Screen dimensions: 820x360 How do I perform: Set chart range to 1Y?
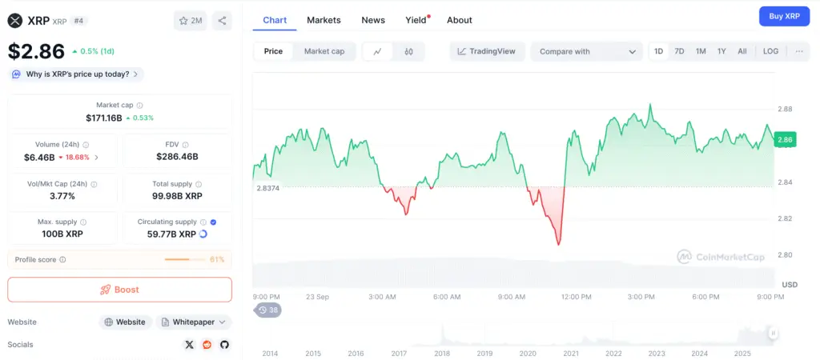point(722,51)
